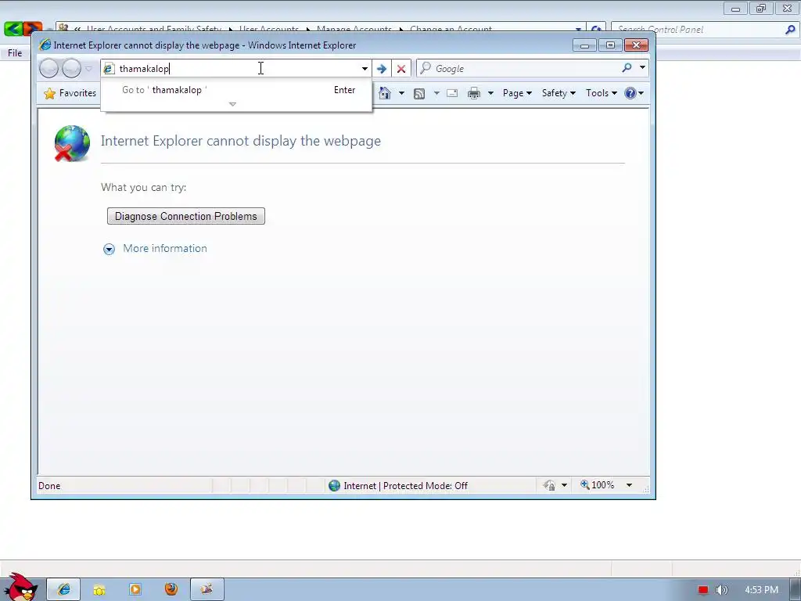Open the Windows Explorer folder taskbar icon
The height and width of the screenshot is (601, 801).
[99, 590]
